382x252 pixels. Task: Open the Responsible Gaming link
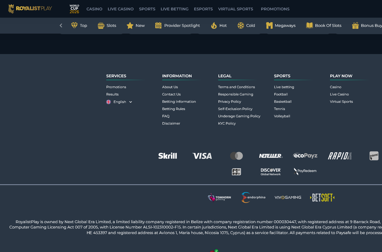(x=235, y=94)
